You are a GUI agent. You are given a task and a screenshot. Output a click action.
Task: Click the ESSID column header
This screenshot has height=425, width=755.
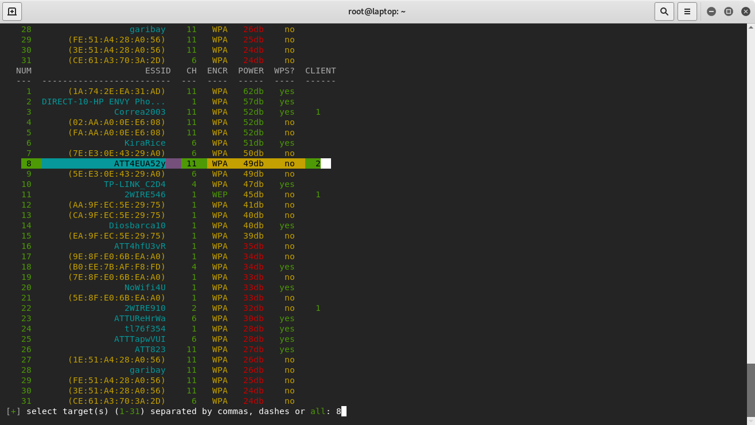[x=158, y=71]
